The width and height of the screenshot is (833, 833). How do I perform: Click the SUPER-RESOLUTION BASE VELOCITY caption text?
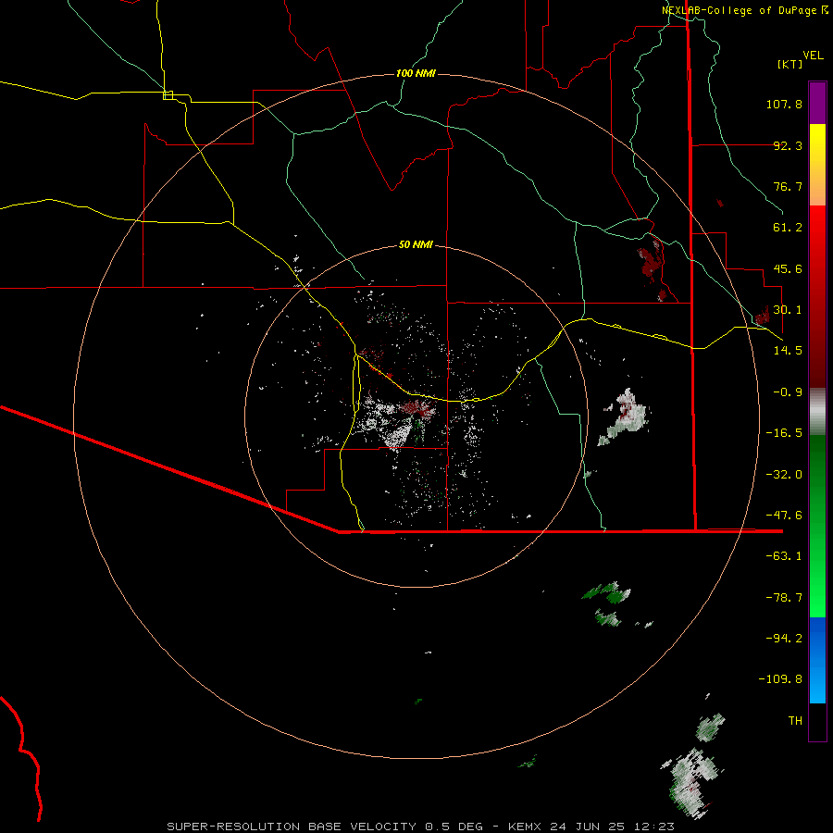click(292, 827)
